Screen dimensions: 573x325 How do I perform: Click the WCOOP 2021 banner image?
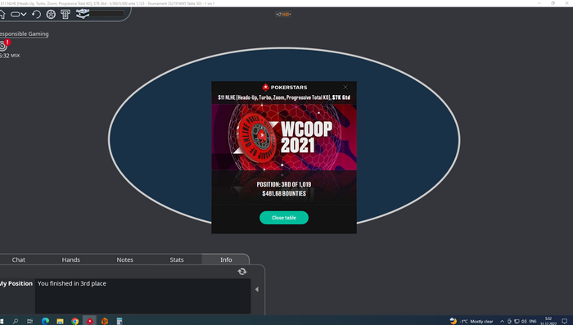pyautogui.click(x=284, y=137)
